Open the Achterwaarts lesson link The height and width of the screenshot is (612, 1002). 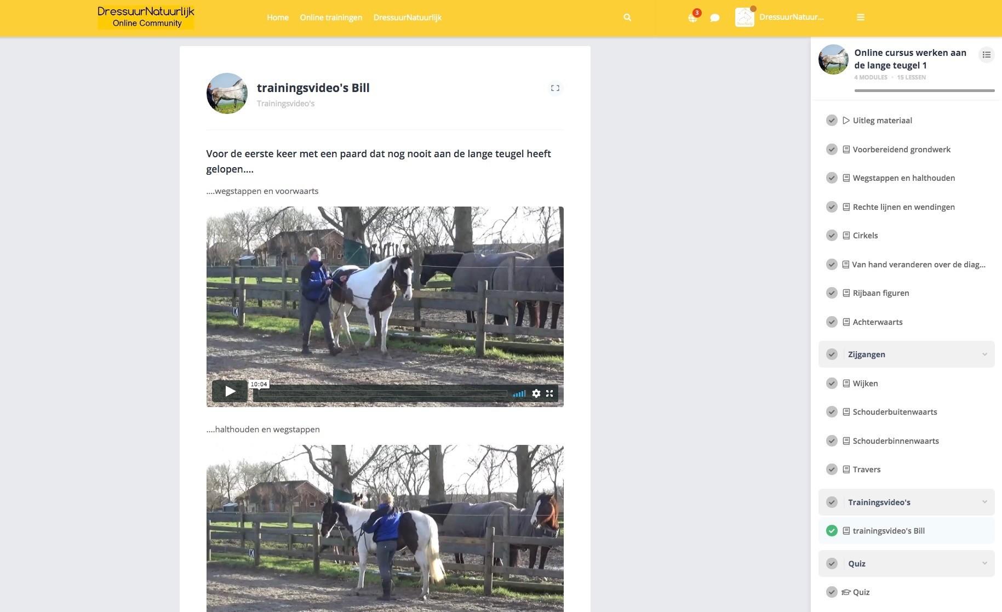pyautogui.click(x=877, y=322)
